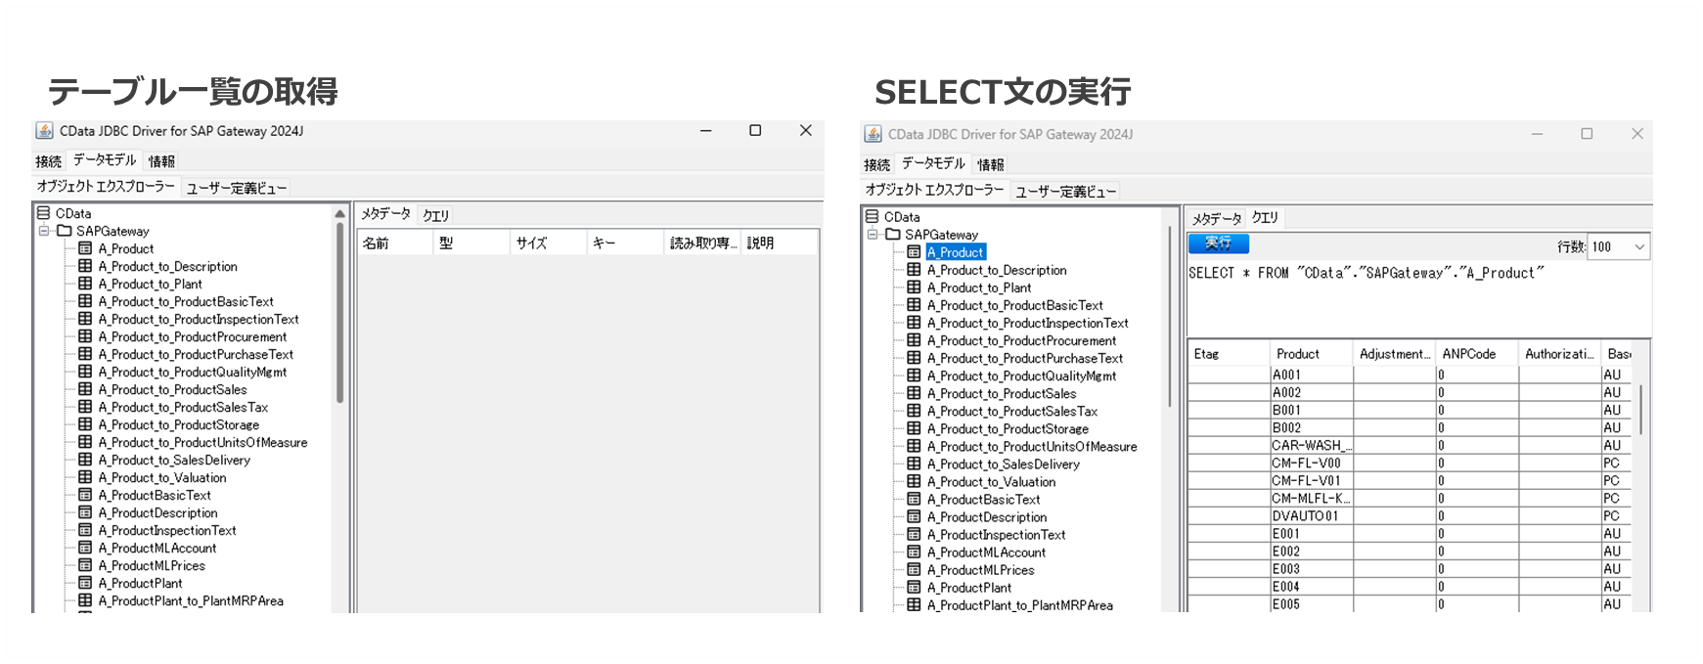
Task: Select A_Product_to_SalesDelivery in right window
Action: coord(1004,464)
